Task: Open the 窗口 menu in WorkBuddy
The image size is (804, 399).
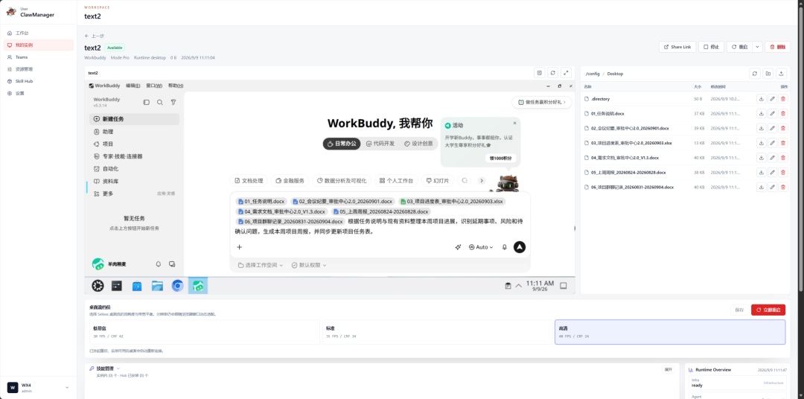Action: click(x=154, y=86)
